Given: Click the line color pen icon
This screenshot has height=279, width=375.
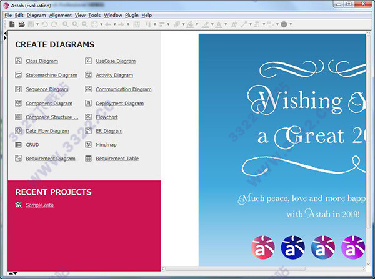Looking at the screenshot, I should click(205, 24).
